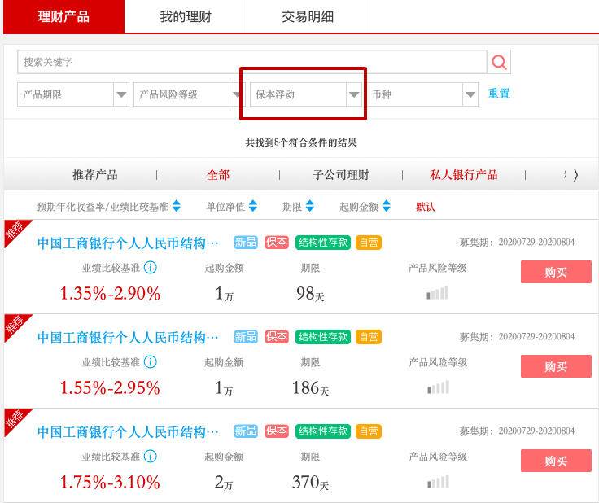Sort by expected annualized yield arrows
The image size is (599, 503).
point(176,206)
